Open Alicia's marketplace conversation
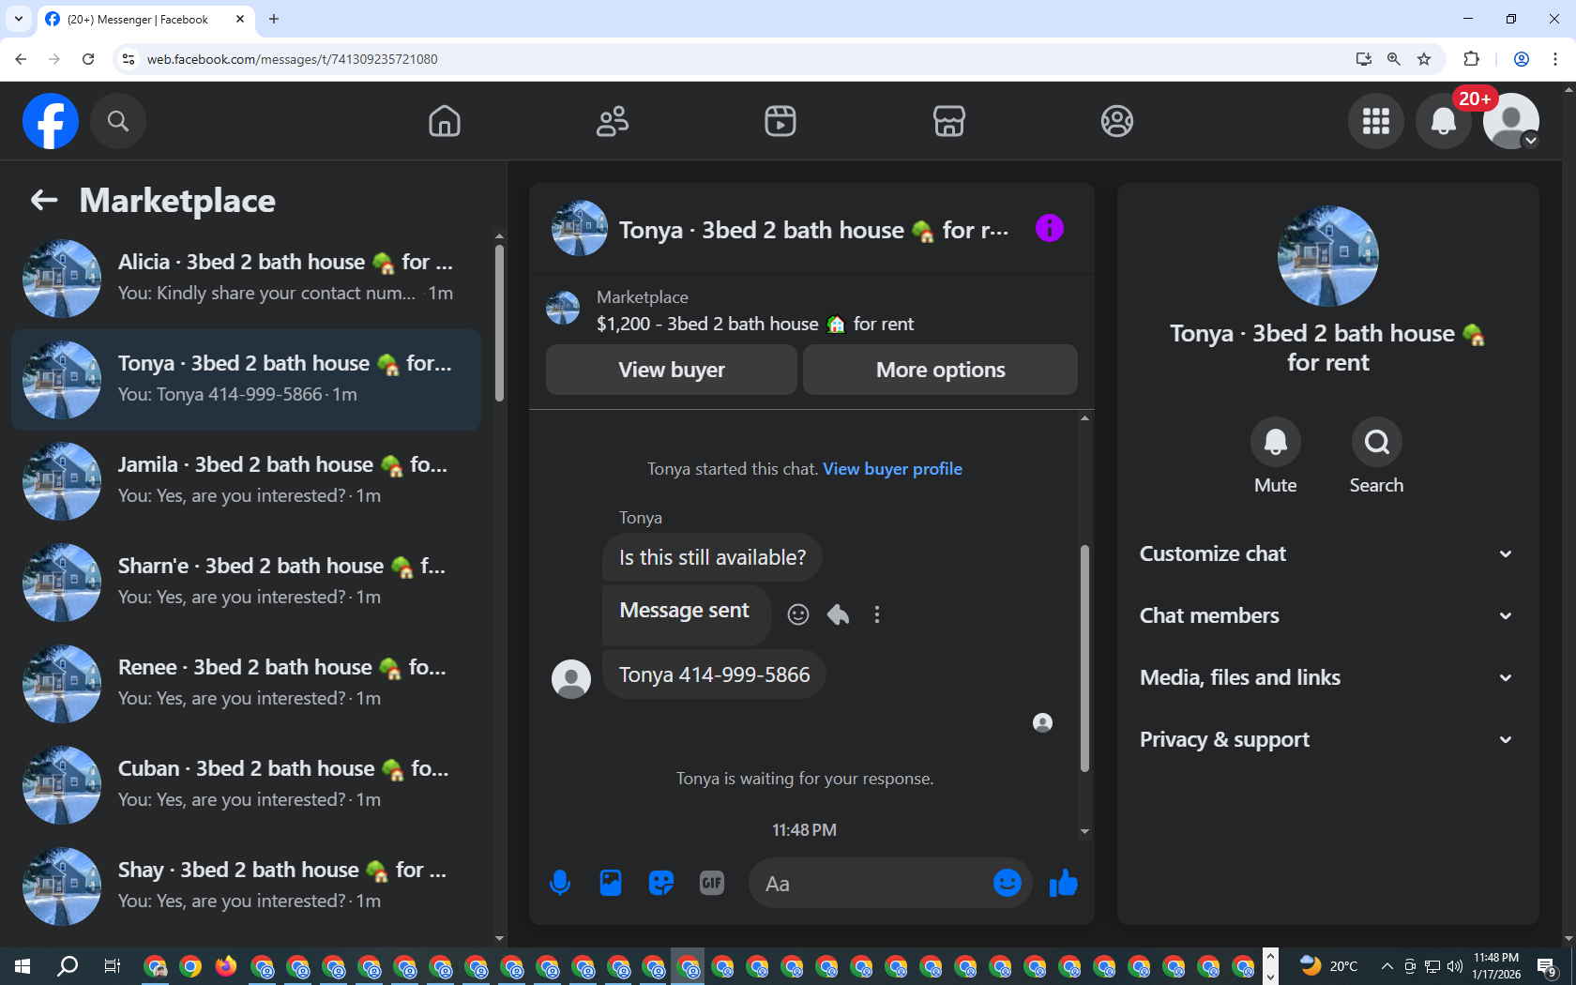This screenshot has height=985, width=1576. tap(247, 279)
